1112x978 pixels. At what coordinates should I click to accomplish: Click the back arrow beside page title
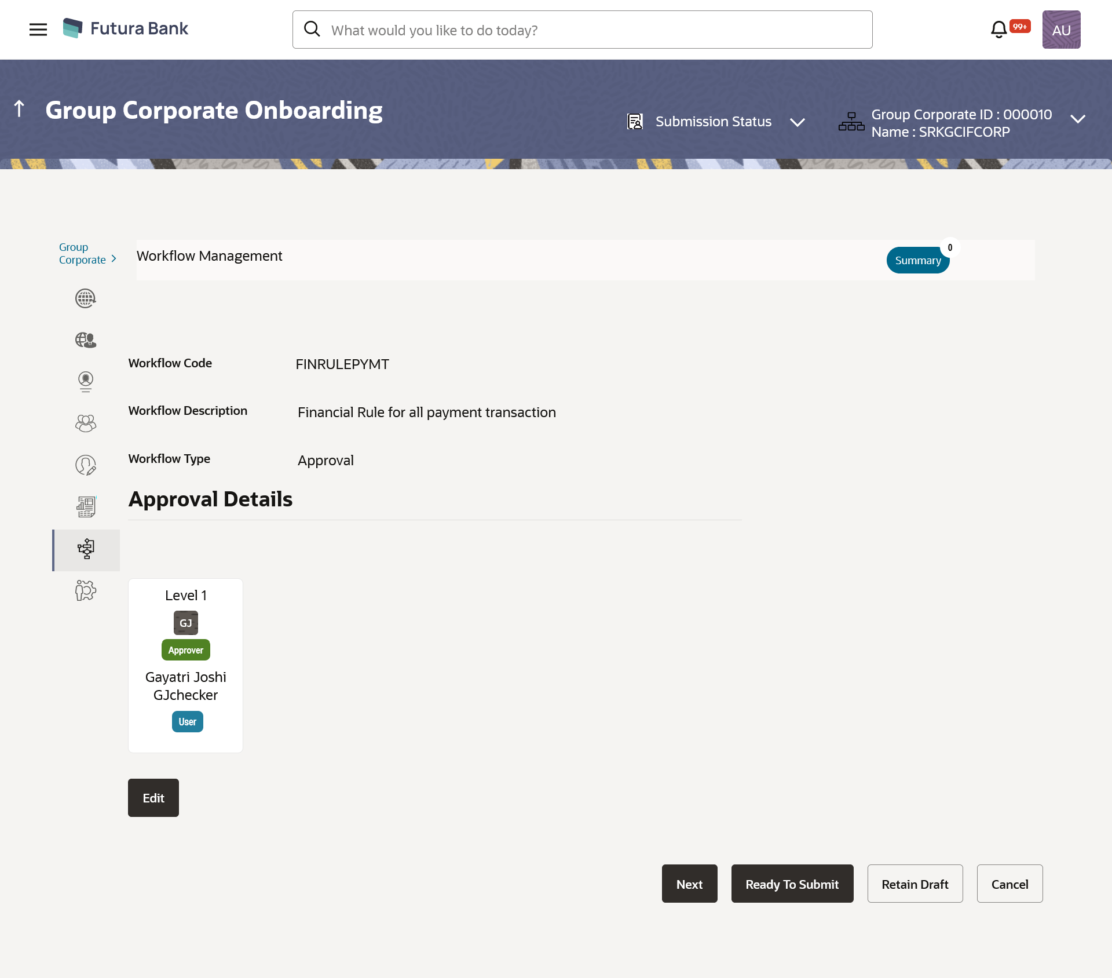(x=19, y=109)
